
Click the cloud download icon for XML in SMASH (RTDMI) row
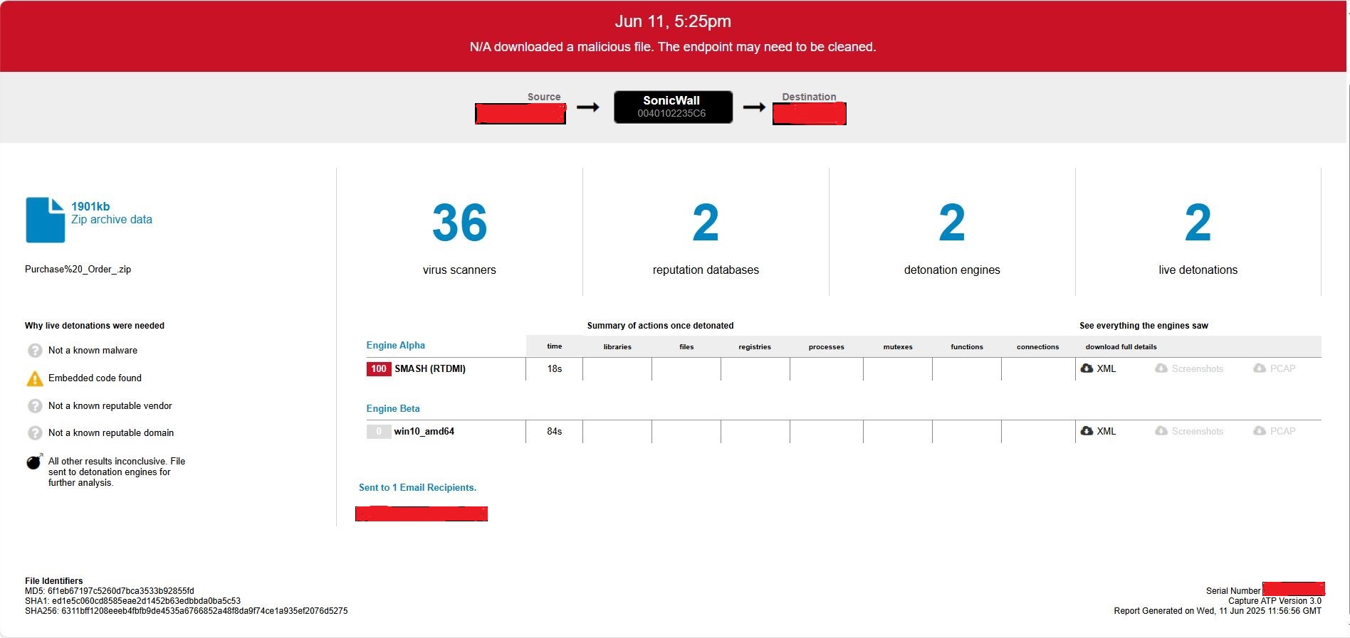coord(1087,368)
